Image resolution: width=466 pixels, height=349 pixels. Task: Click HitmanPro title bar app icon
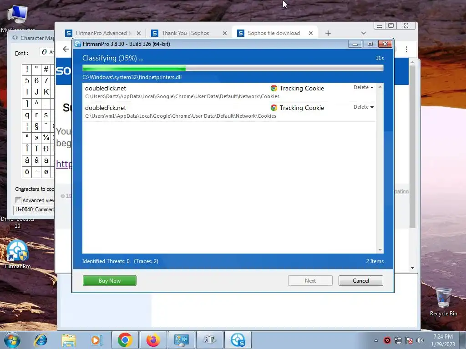point(77,44)
